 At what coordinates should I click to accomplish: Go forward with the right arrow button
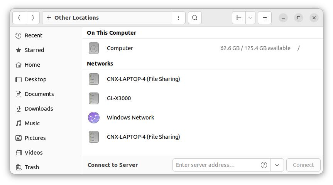pos(33,18)
